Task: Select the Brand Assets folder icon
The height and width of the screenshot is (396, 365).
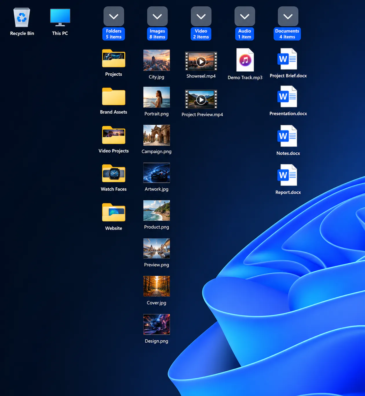Action: pos(114,96)
